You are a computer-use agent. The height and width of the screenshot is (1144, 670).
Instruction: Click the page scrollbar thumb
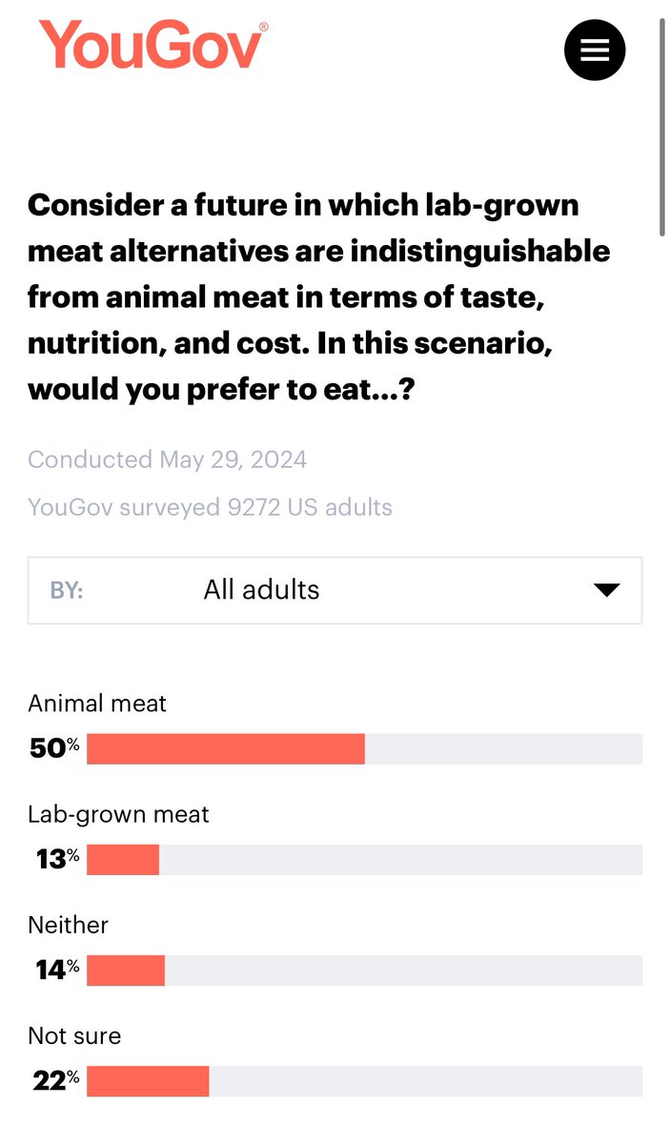(662, 126)
